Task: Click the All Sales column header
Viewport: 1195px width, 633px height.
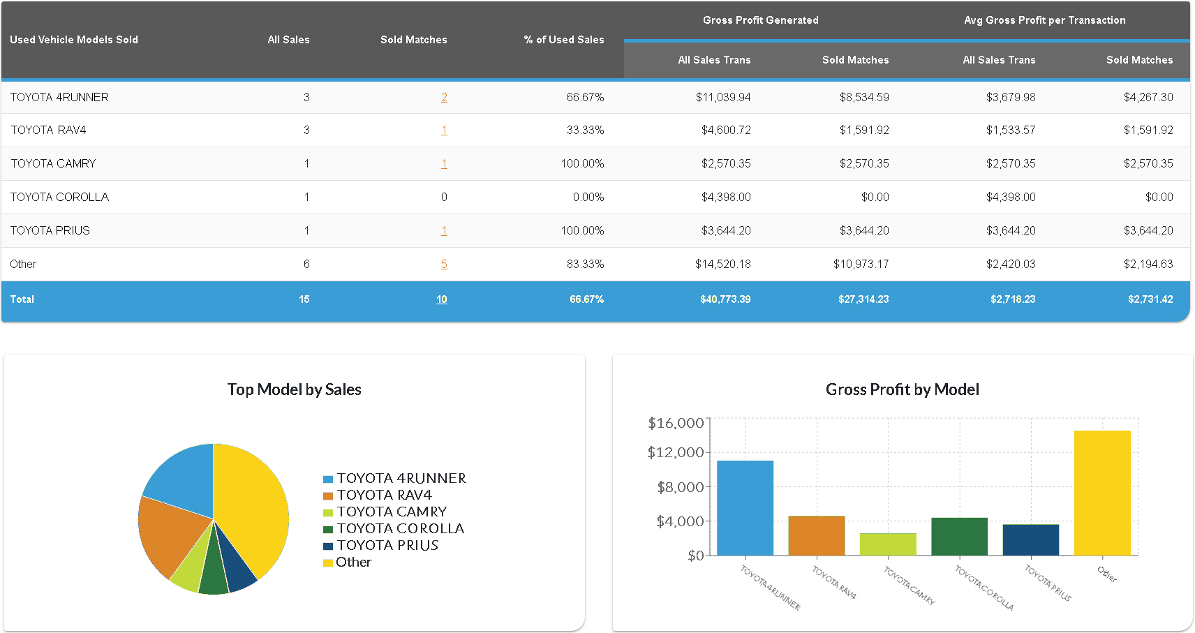Action: pyautogui.click(x=288, y=40)
